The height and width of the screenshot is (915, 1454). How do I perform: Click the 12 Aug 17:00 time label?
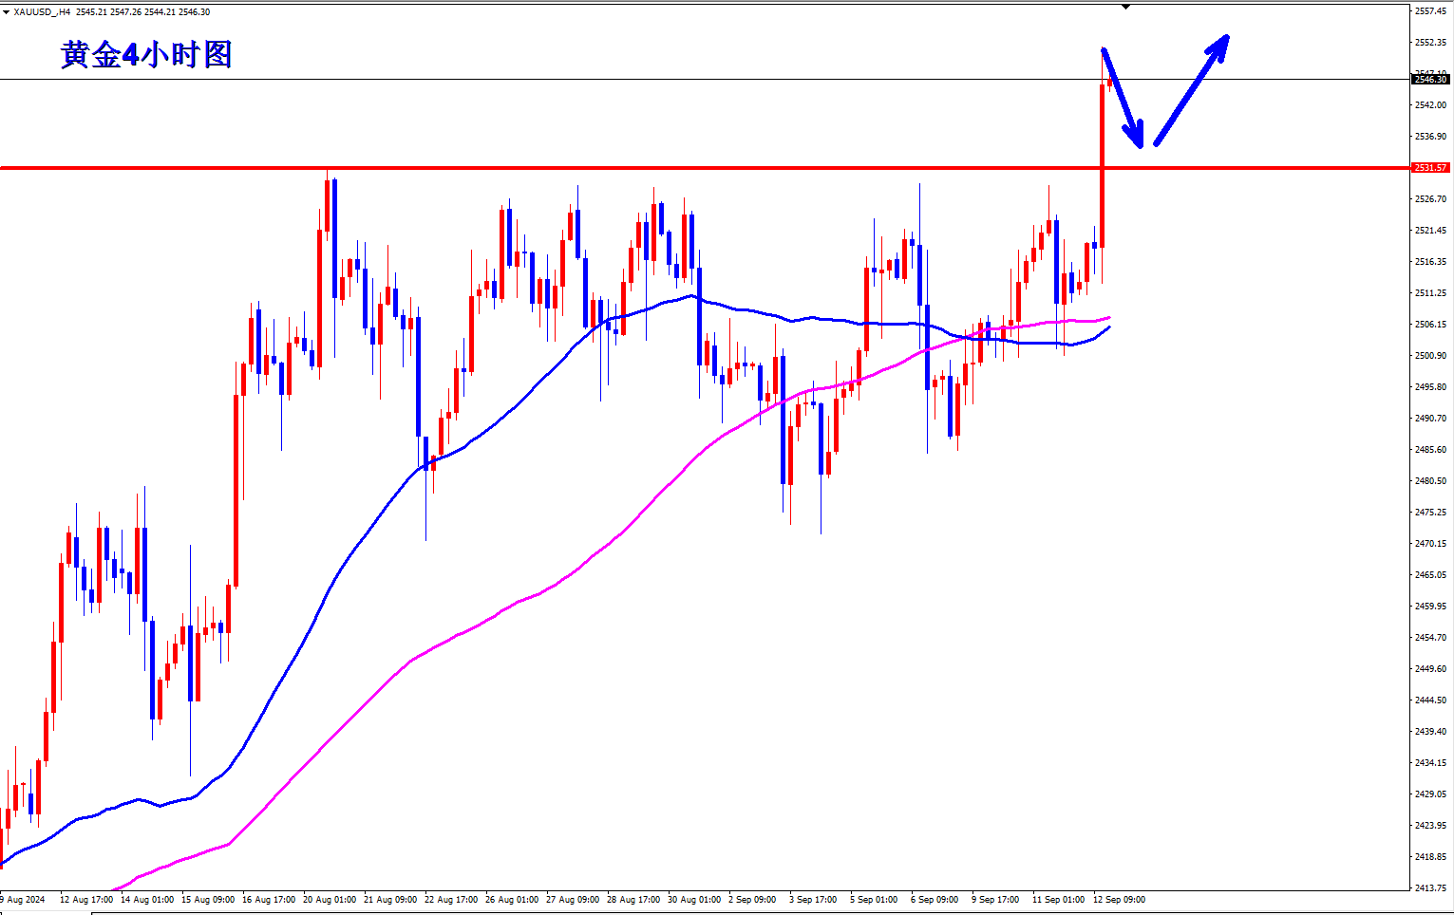(86, 900)
